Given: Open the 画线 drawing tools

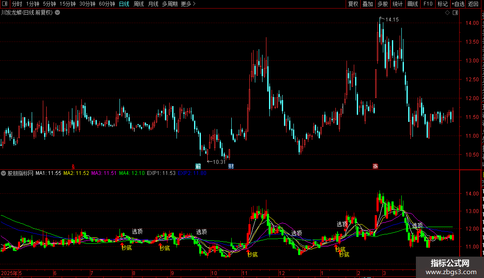Looking at the screenshot, I should pyautogui.click(x=413, y=4).
